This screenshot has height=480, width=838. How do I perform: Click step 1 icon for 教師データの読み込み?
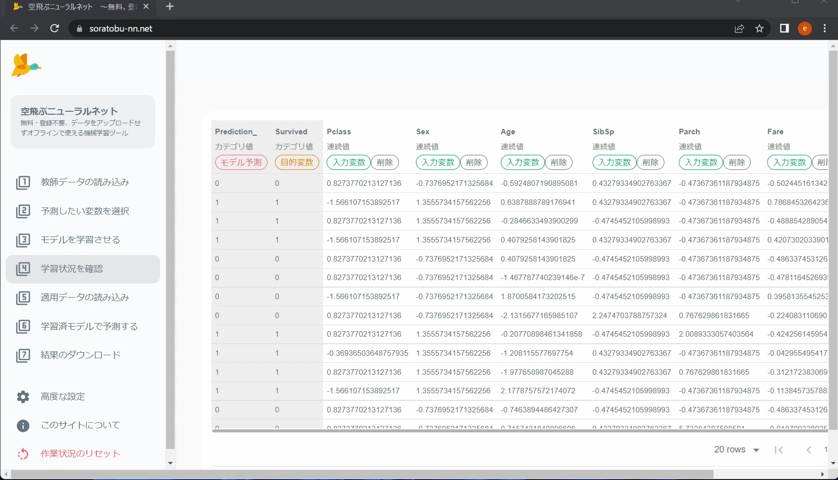click(x=23, y=182)
